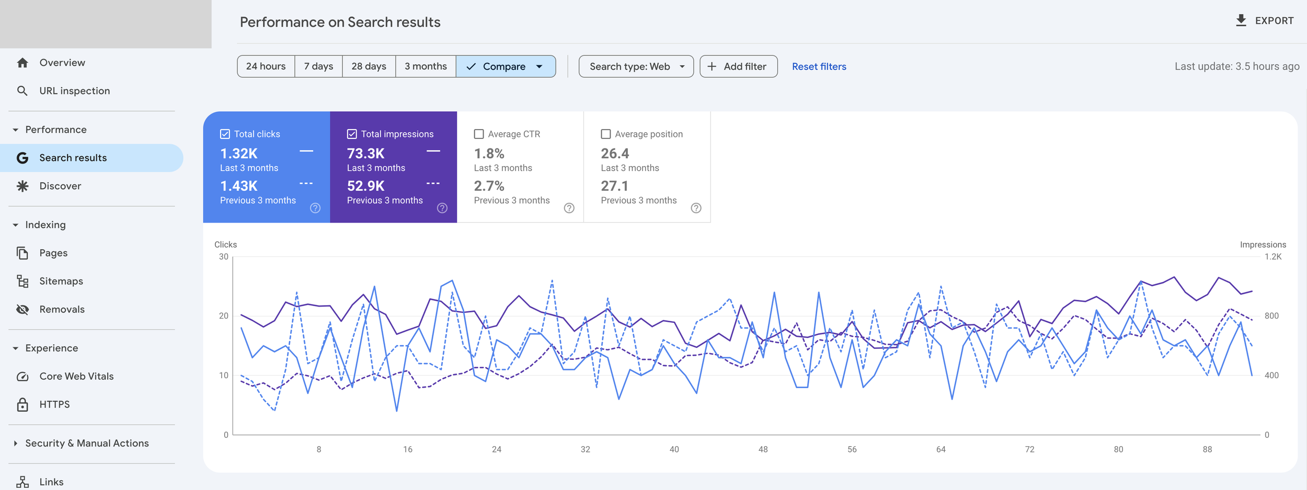Open the Search type: Web dropdown

pos(636,67)
